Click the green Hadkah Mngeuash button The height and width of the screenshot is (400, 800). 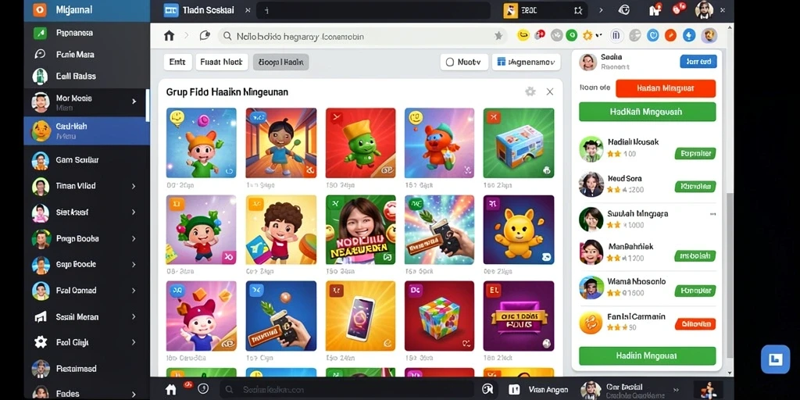[x=647, y=112]
